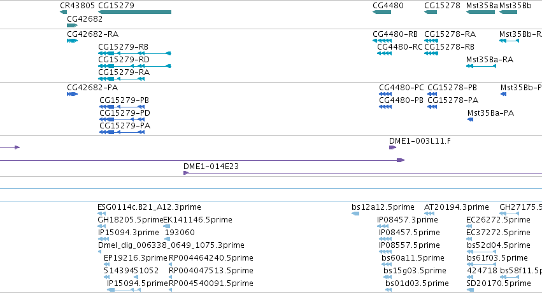Image resolution: width=542 pixels, height=293 pixels.
Task: Click the DME1-003L11.F clone arrow
Action: 393,147
